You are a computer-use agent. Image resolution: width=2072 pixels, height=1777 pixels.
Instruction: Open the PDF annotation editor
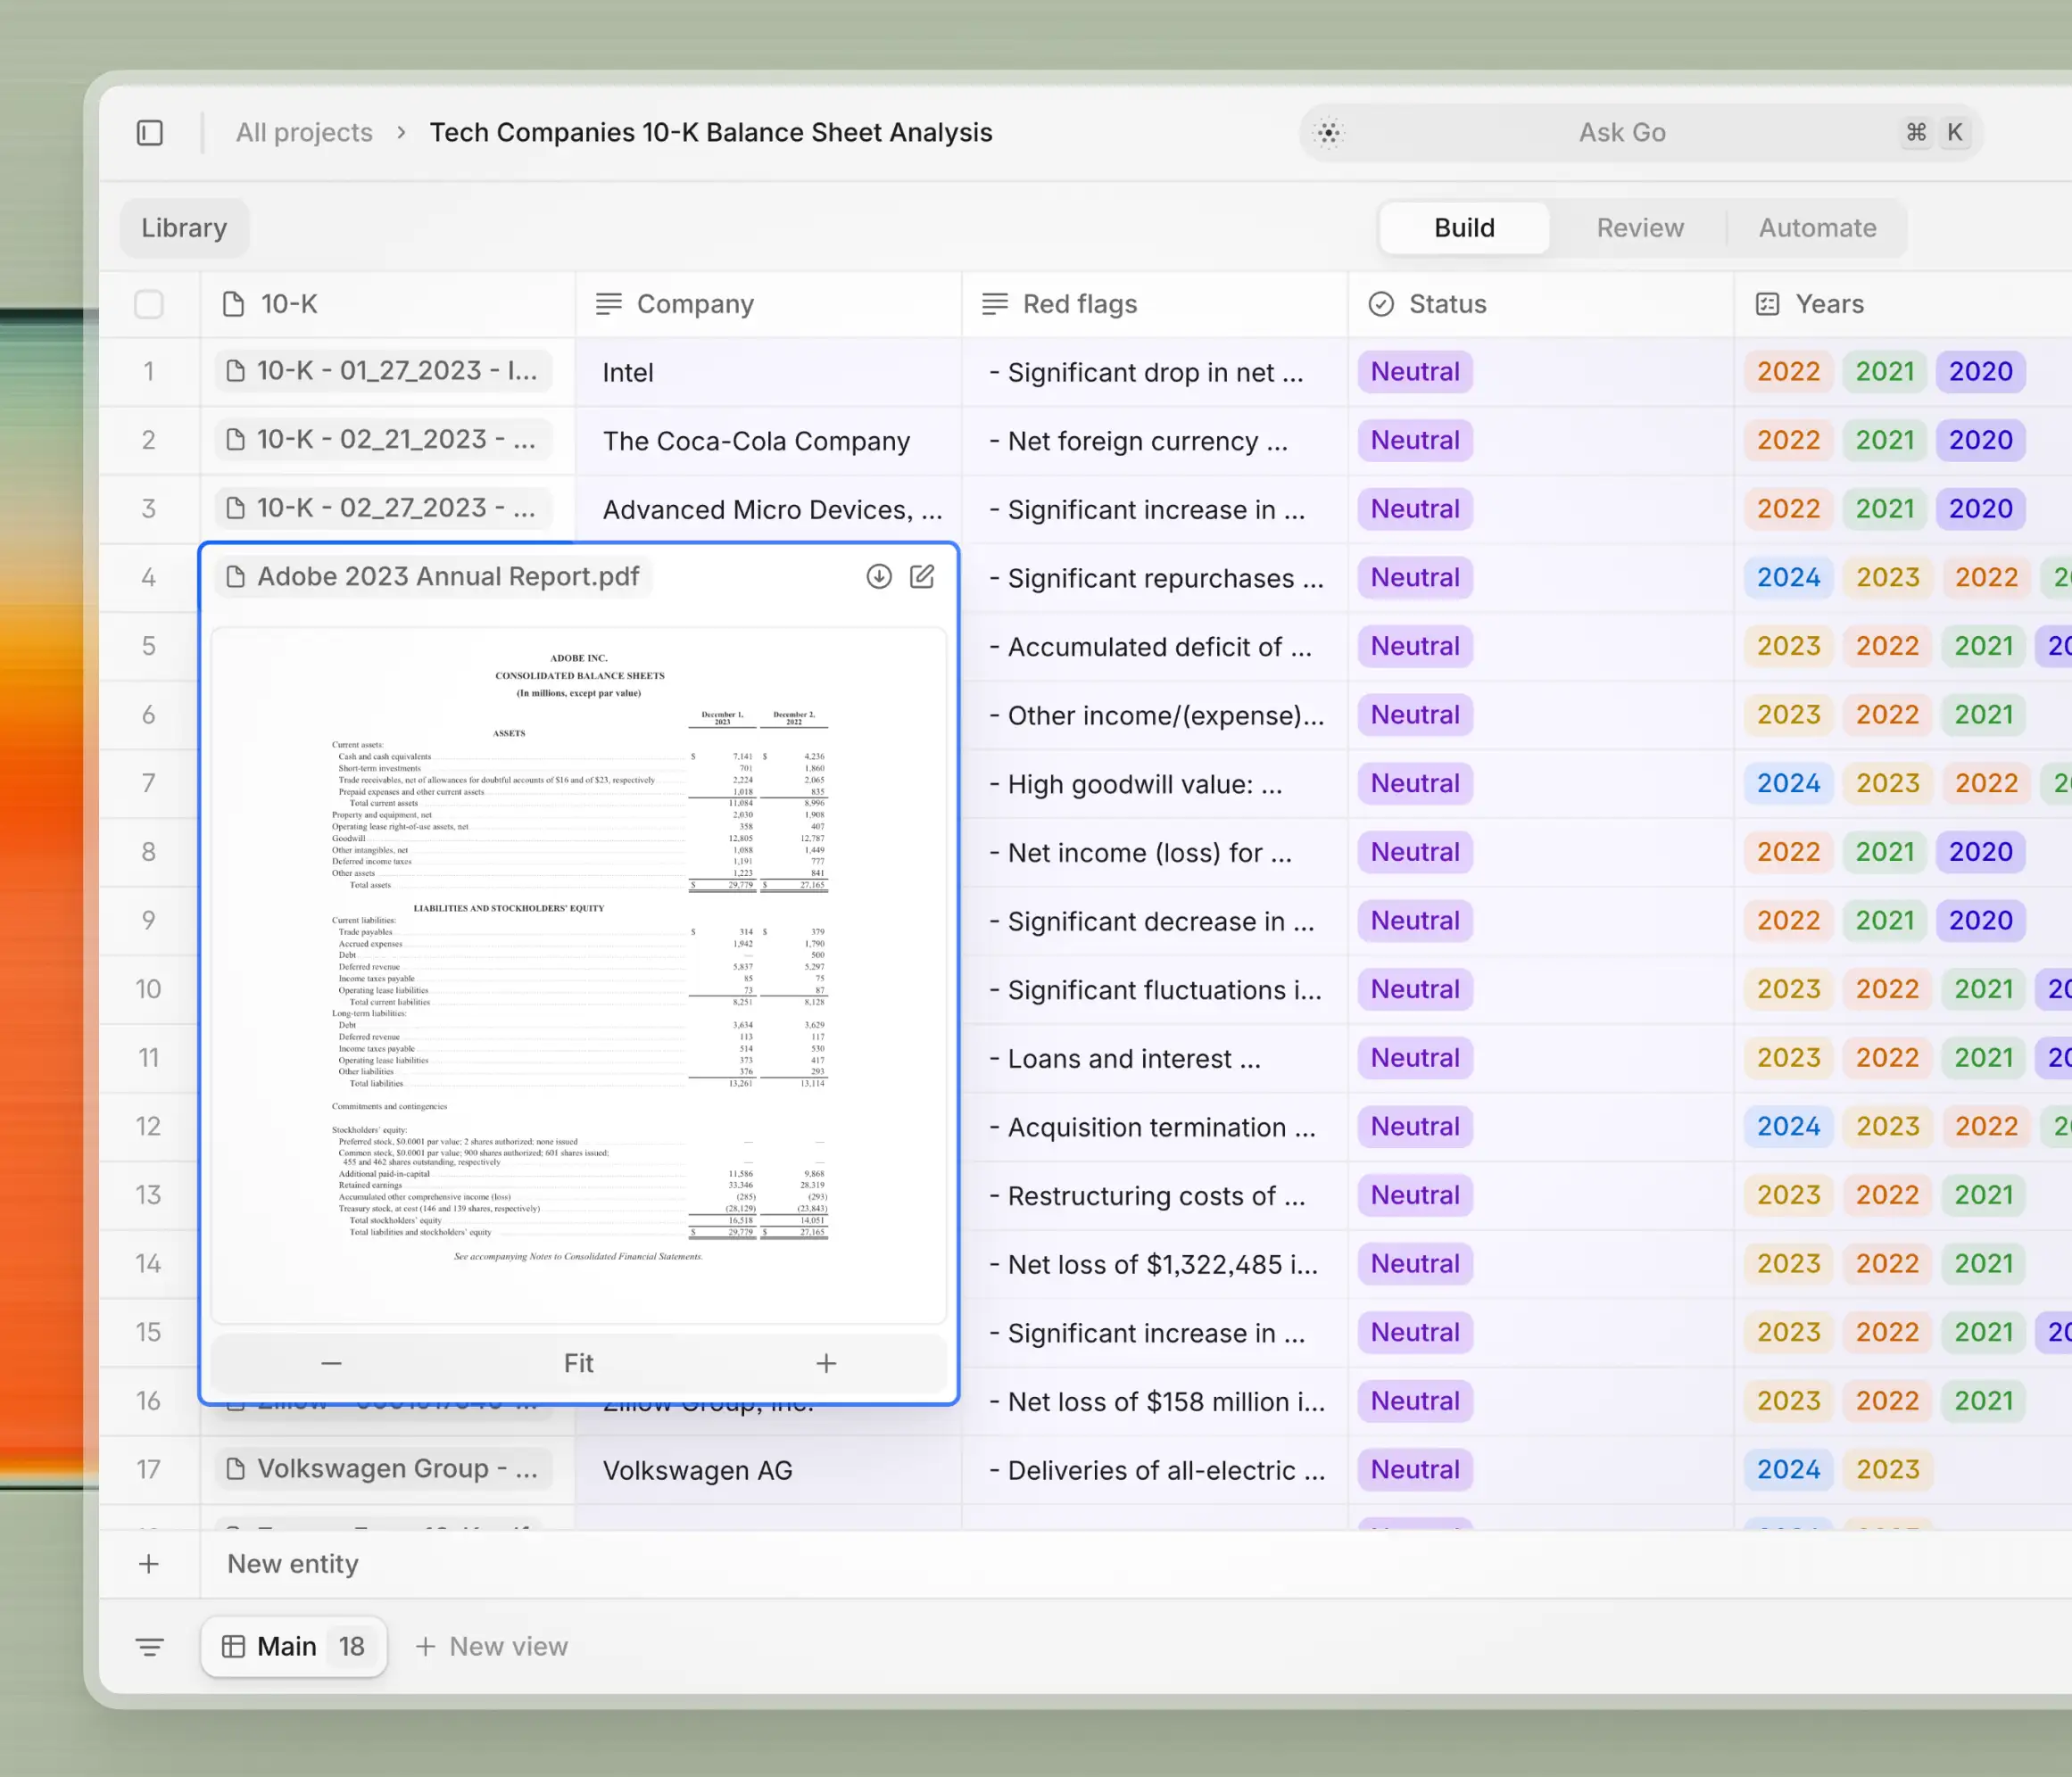click(x=922, y=576)
